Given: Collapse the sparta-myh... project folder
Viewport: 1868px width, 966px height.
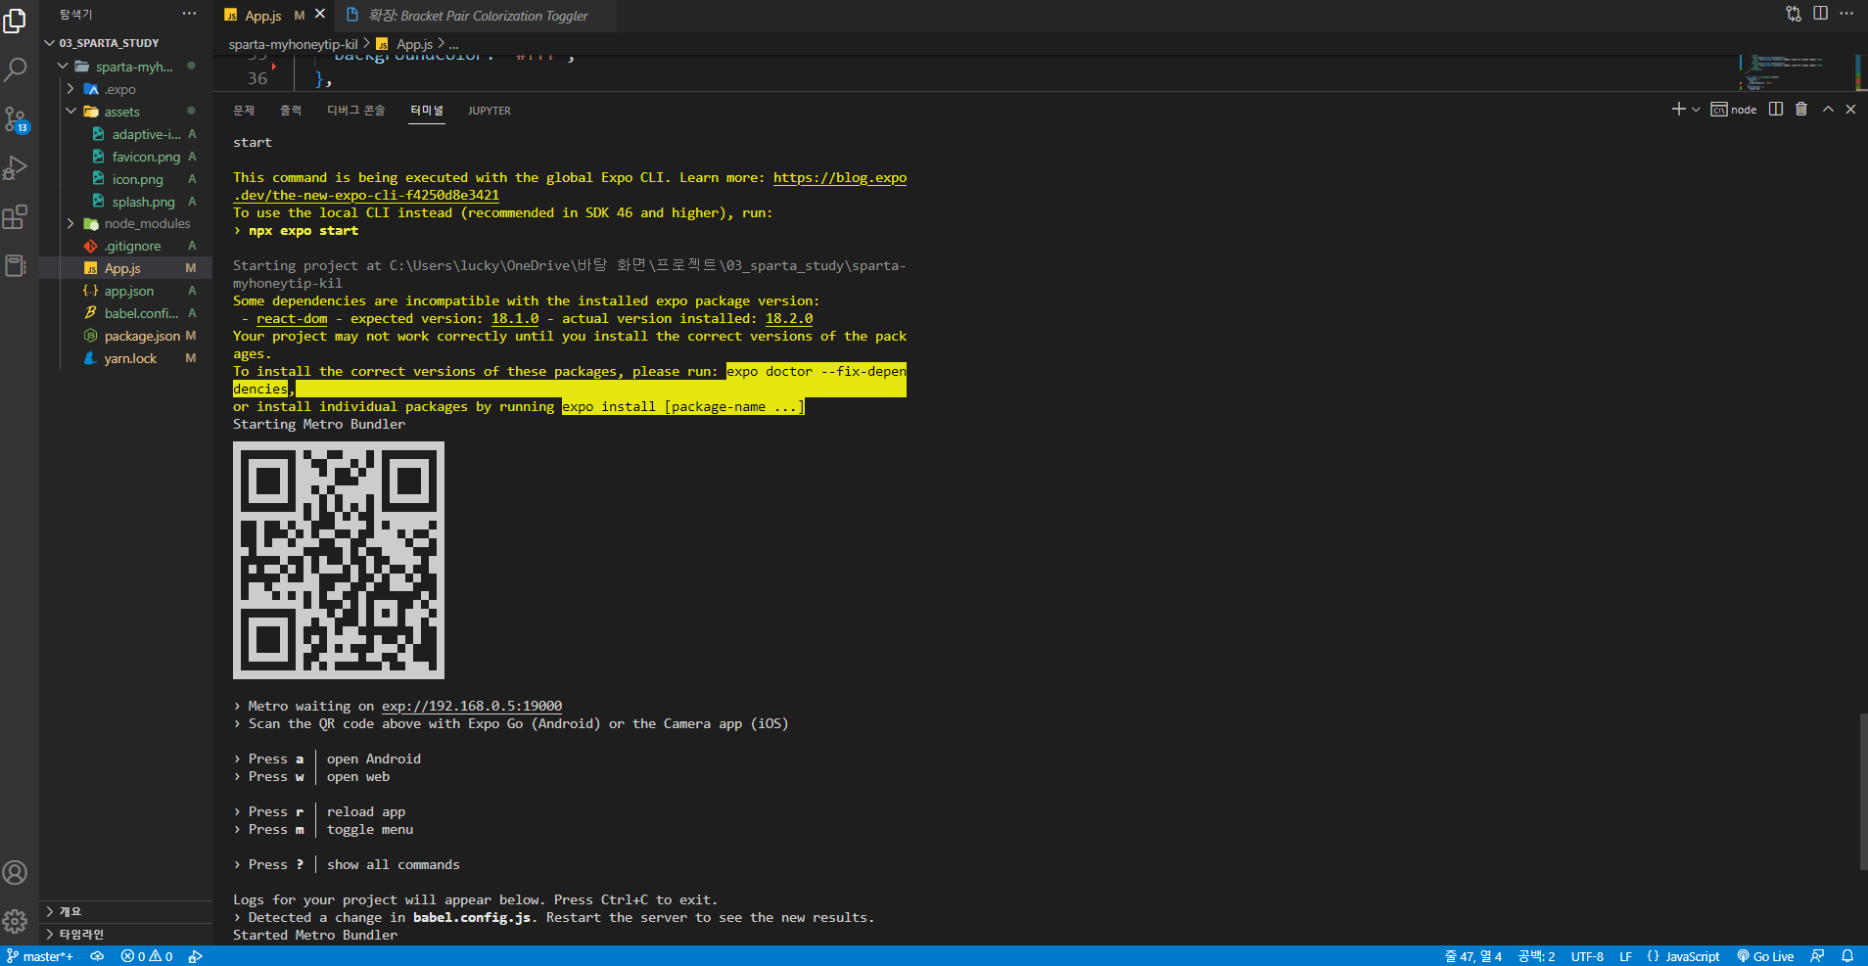Looking at the screenshot, I should click(x=125, y=67).
